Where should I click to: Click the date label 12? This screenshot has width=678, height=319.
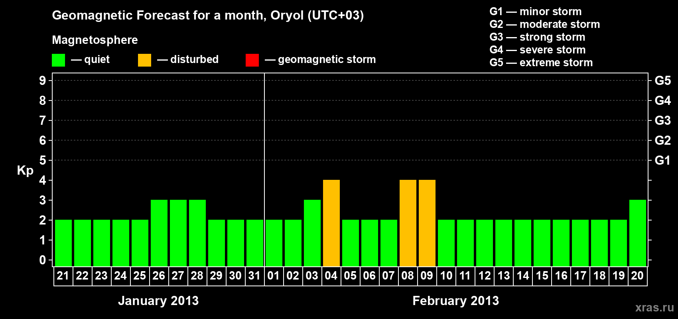tap(485, 276)
